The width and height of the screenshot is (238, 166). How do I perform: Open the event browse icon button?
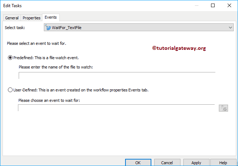[223, 108]
